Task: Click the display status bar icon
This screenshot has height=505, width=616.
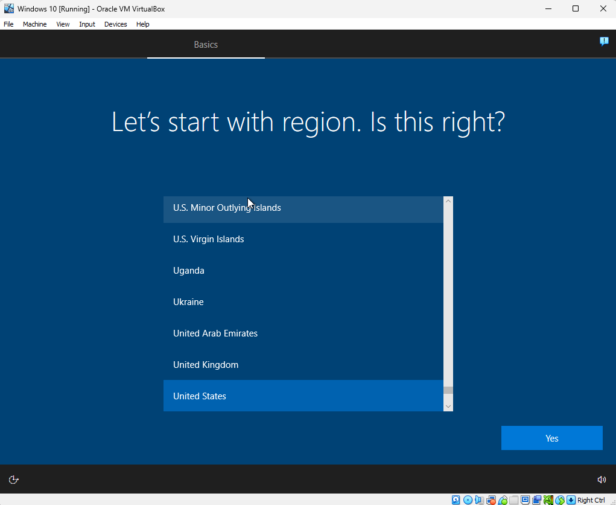Action: (x=526, y=500)
